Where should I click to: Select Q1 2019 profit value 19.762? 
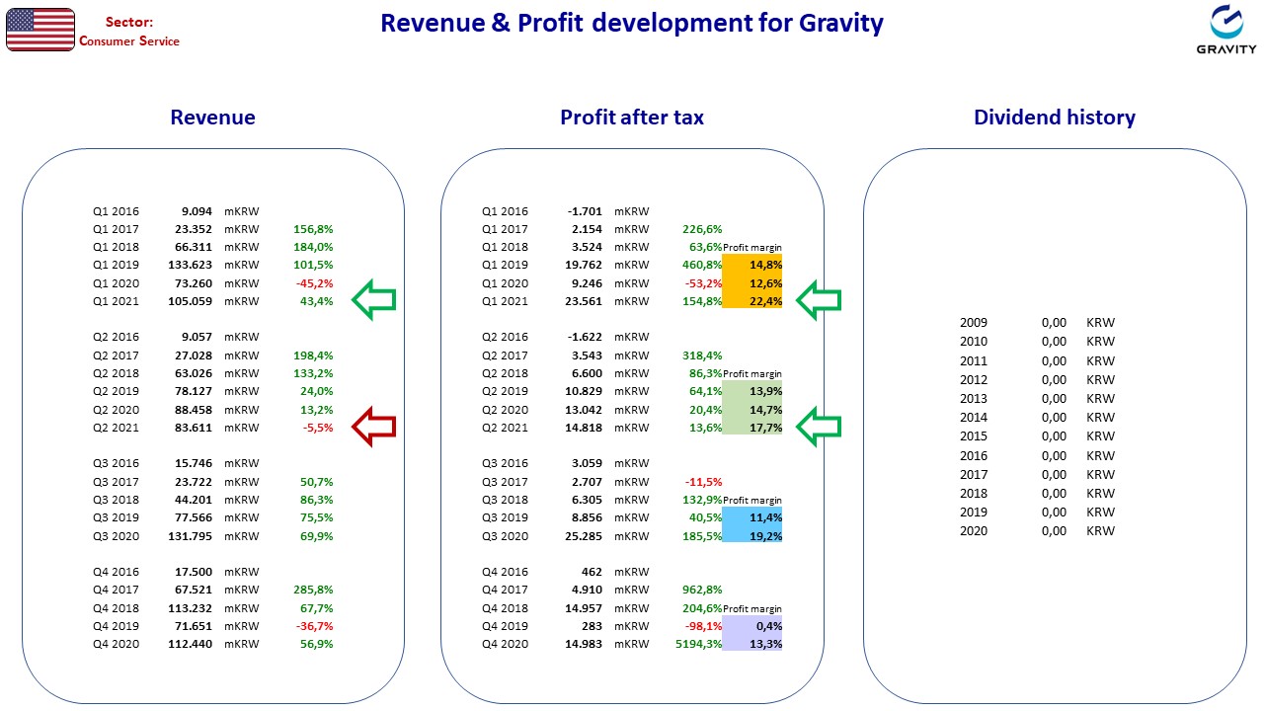click(x=584, y=265)
